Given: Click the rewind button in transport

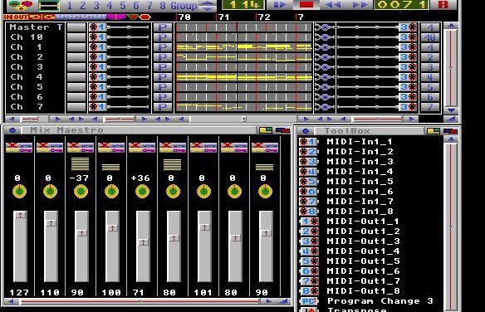Looking at the screenshot, I should (x=333, y=5).
